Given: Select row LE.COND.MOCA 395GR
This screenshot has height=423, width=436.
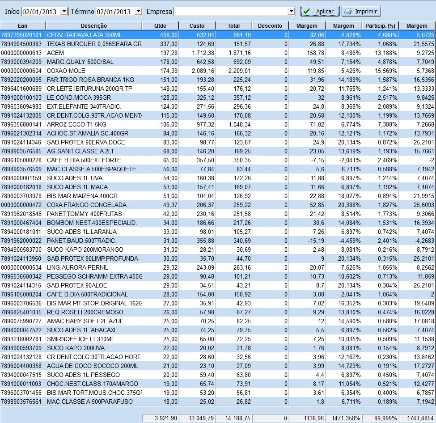Looking at the screenshot, I should [217, 97].
